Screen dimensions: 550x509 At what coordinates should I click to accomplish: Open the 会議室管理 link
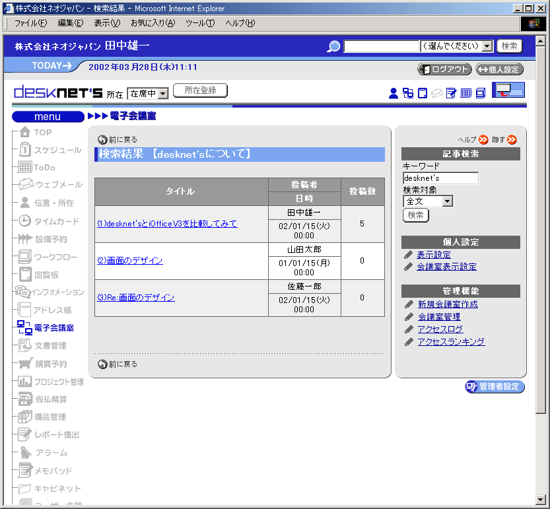(x=439, y=317)
